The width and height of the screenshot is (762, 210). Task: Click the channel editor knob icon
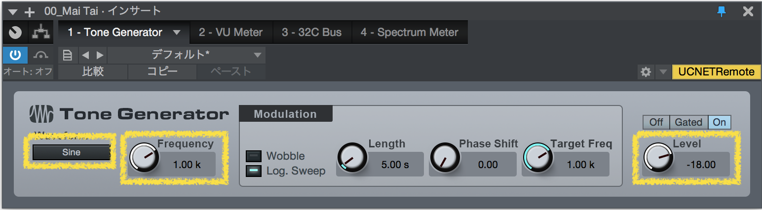click(x=15, y=33)
